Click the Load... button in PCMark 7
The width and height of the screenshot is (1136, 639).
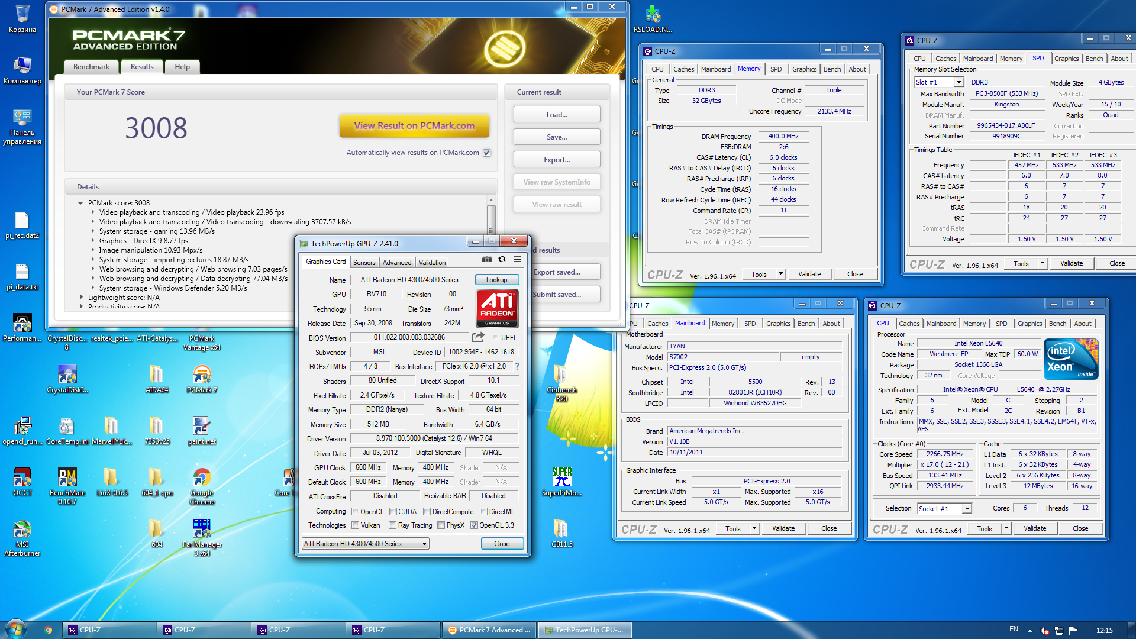(x=557, y=115)
